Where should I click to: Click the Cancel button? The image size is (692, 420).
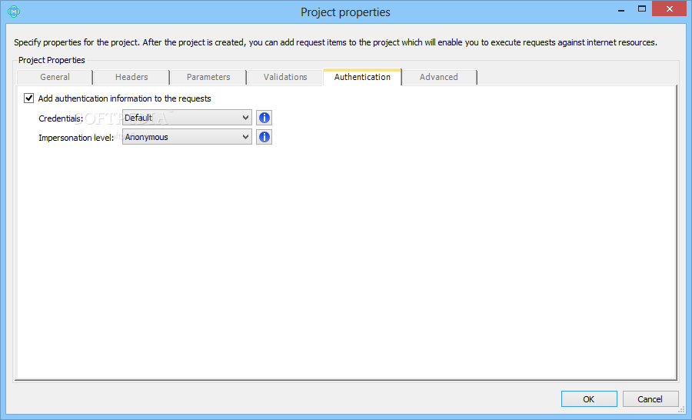click(650, 398)
